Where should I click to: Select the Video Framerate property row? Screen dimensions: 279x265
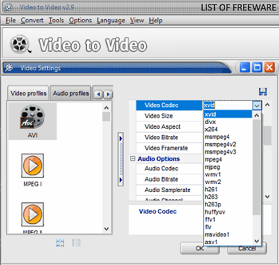pos(169,148)
